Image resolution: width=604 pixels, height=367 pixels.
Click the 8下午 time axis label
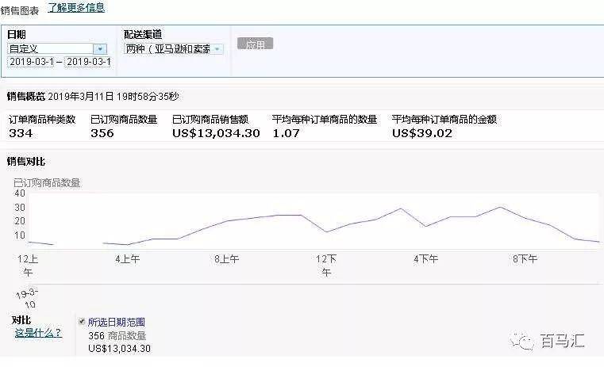point(525,258)
